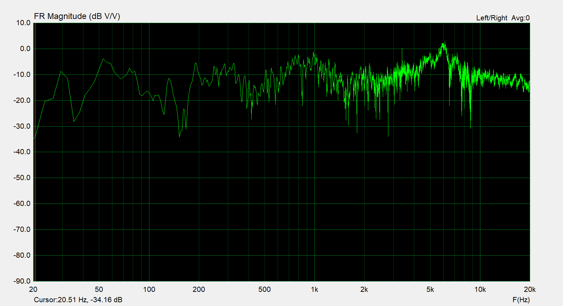Click the 50 Hz frequency axis label

point(99,289)
